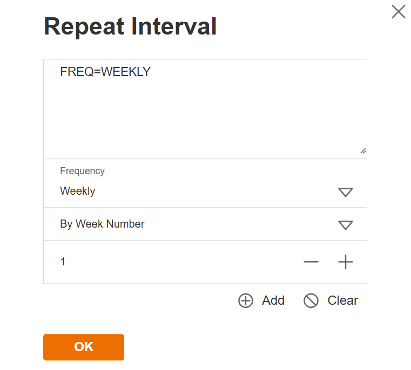Viewport: 411px width, 370px height.
Task: Click the Clear text label
Action: click(342, 300)
